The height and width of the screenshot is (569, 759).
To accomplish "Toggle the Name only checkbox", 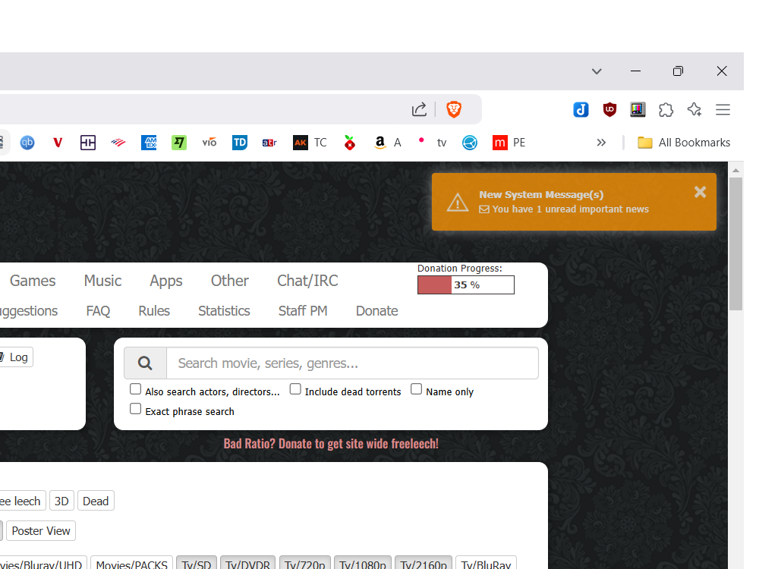I will pos(416,389).
